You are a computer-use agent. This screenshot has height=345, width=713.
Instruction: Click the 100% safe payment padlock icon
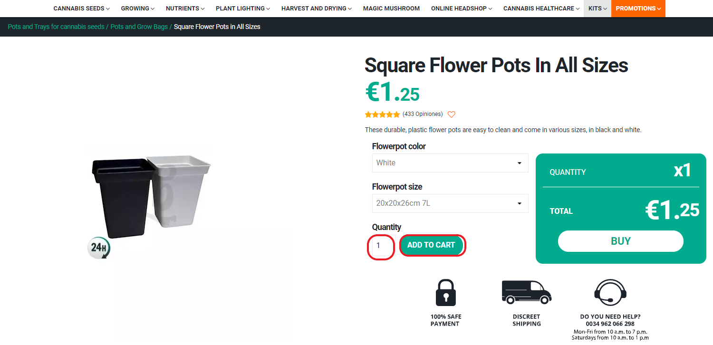[445, 292]
